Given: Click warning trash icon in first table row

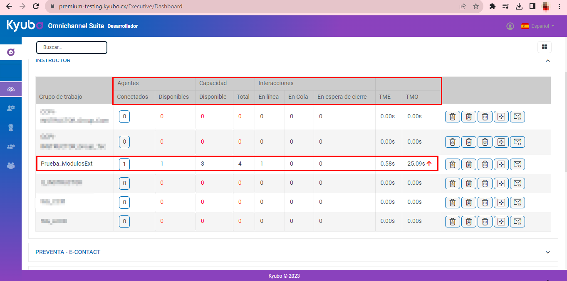Looking at the screenshot, I should click(453, 117).
